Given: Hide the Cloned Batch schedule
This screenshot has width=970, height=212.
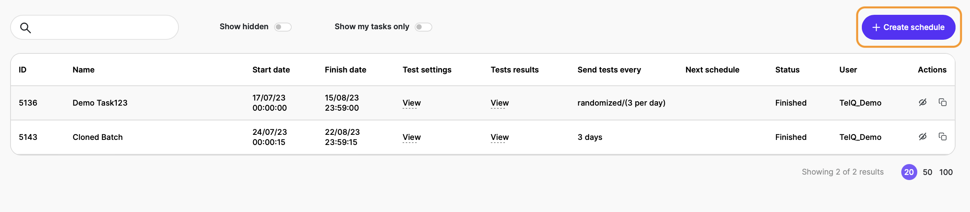Looking at the screenshot, I should [922, 137].
